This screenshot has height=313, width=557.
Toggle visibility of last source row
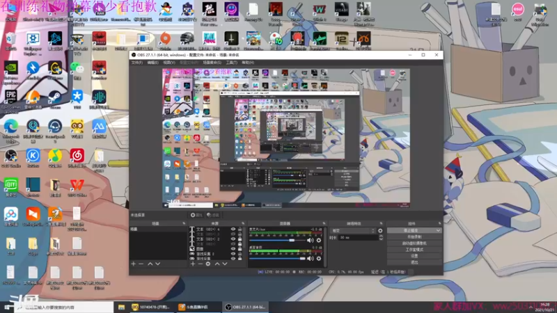click(233, 258)
